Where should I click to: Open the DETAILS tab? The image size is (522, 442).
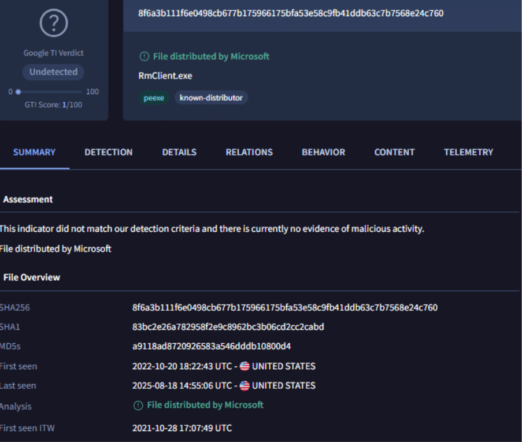(179, 153)
